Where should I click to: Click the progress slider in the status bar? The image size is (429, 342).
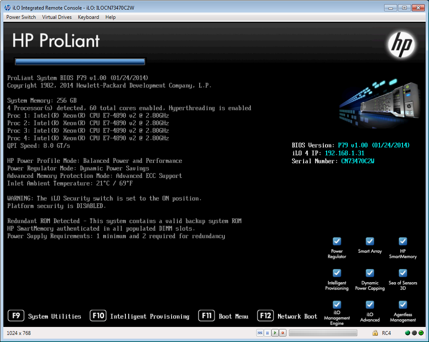point(323,333)
